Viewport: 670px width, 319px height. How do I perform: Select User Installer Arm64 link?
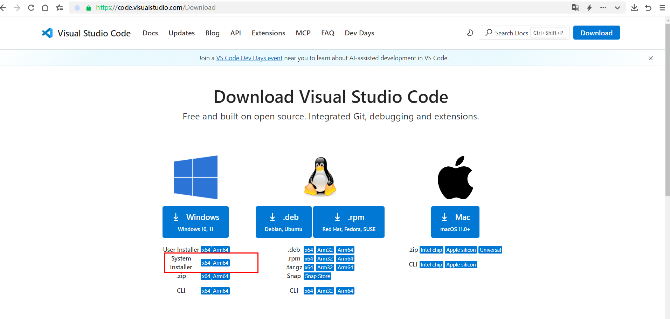tap(221, 250)
